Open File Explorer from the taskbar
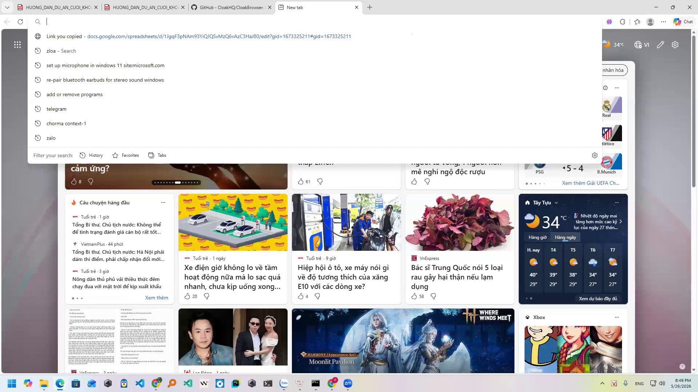The image size is (698, 392). tap(44, 383)
